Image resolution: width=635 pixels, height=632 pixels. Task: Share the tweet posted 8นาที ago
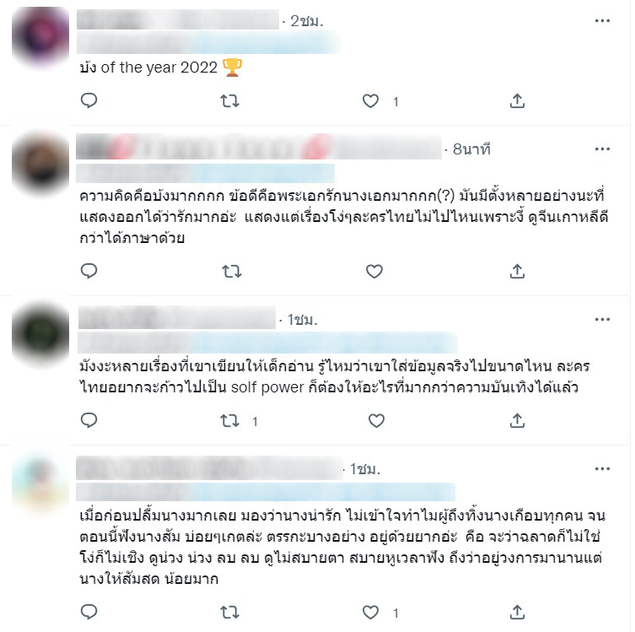517,272
